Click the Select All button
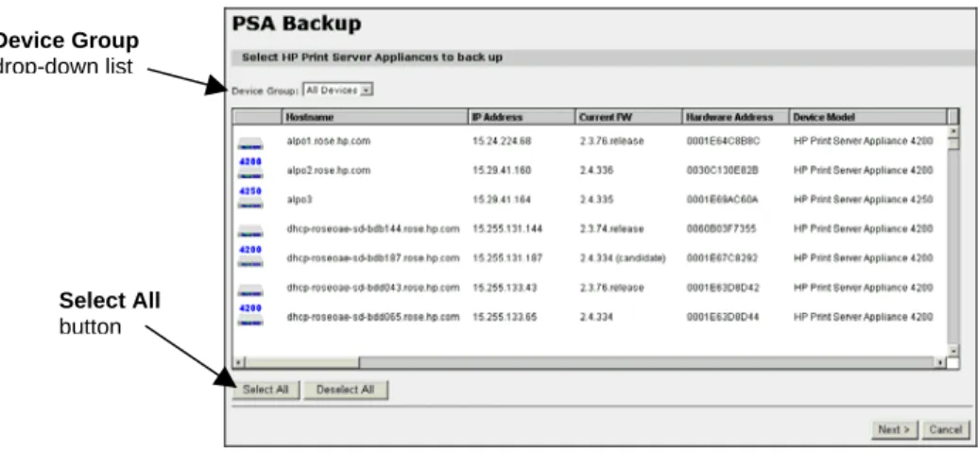The height and width of the screenshot is (464, 978). click(266, 389)
